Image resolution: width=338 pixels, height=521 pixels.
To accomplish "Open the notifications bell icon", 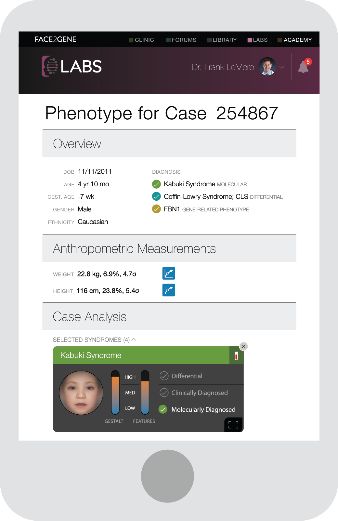I will (x=303, y=66).
